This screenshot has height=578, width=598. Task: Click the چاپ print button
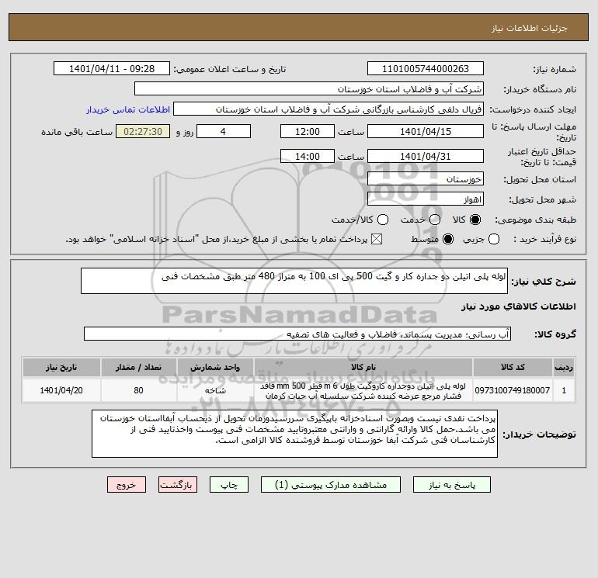[x=229, y=485]
